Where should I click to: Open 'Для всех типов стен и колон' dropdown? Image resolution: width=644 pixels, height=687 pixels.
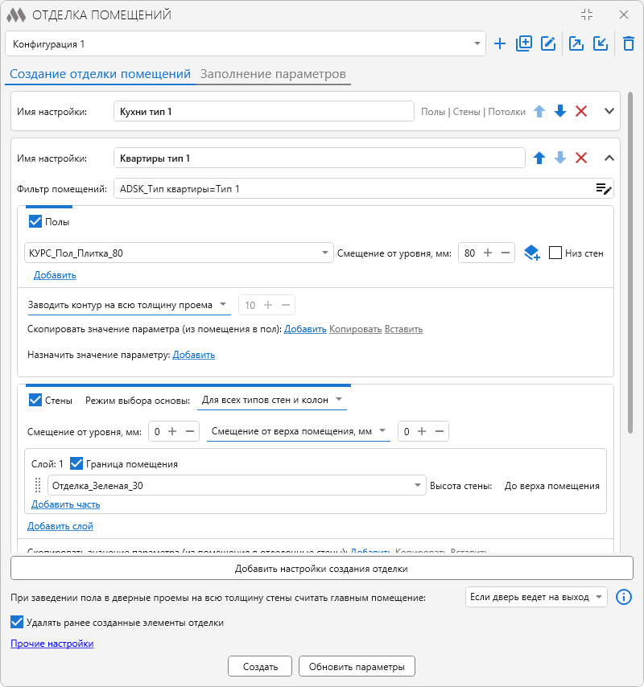tap(272, 400)
